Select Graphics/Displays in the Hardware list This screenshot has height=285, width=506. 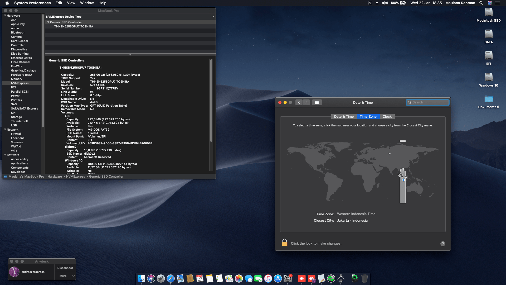[23, 70]
